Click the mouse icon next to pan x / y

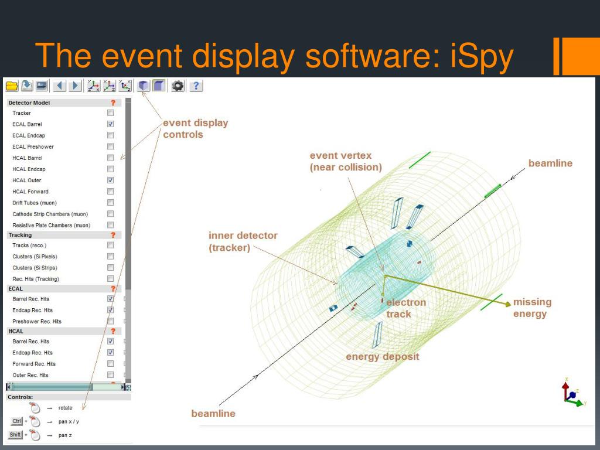[35, 422]
